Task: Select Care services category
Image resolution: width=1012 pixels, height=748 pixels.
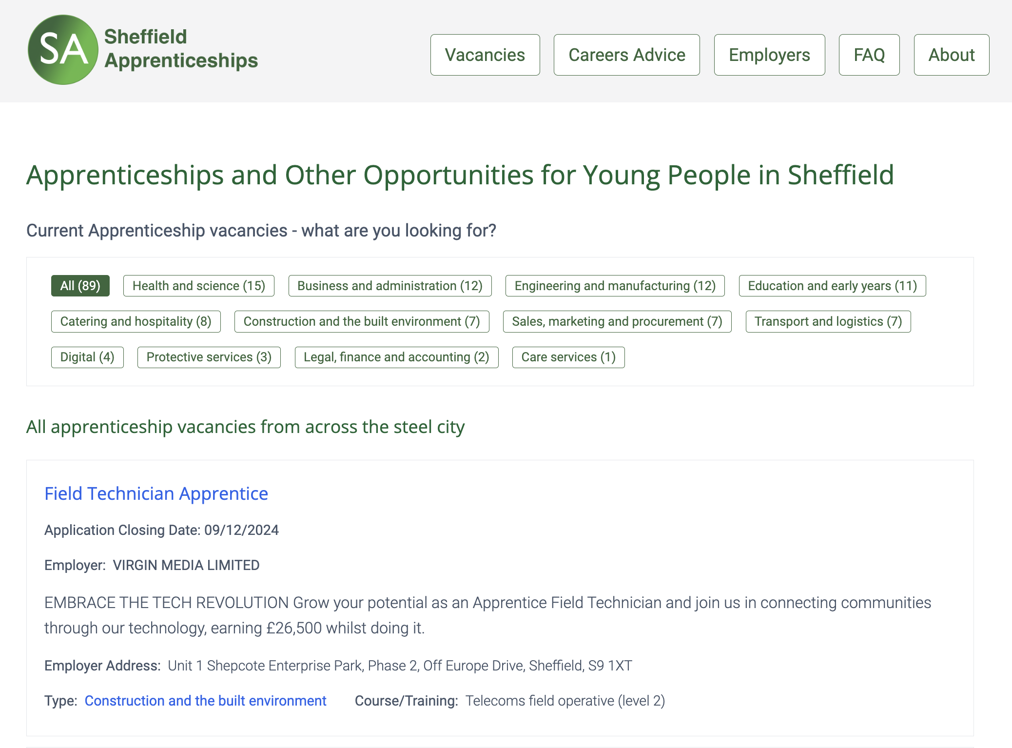Action: point(568,357)
